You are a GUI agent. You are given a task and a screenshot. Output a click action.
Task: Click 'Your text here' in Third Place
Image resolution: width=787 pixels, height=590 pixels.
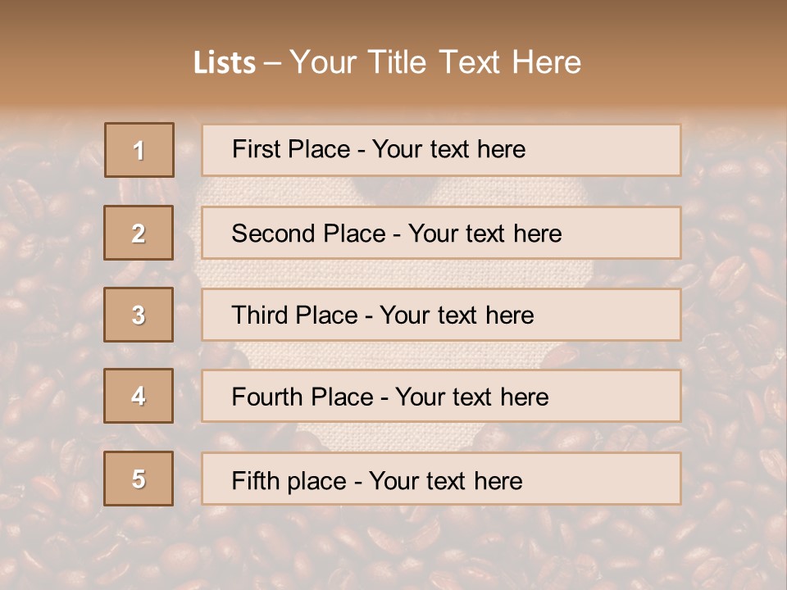[x=457, y=315]
